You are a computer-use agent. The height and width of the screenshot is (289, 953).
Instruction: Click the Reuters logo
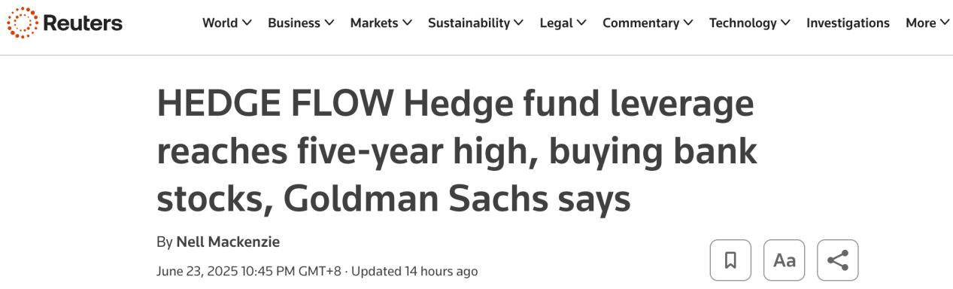[x=65, y=23]
